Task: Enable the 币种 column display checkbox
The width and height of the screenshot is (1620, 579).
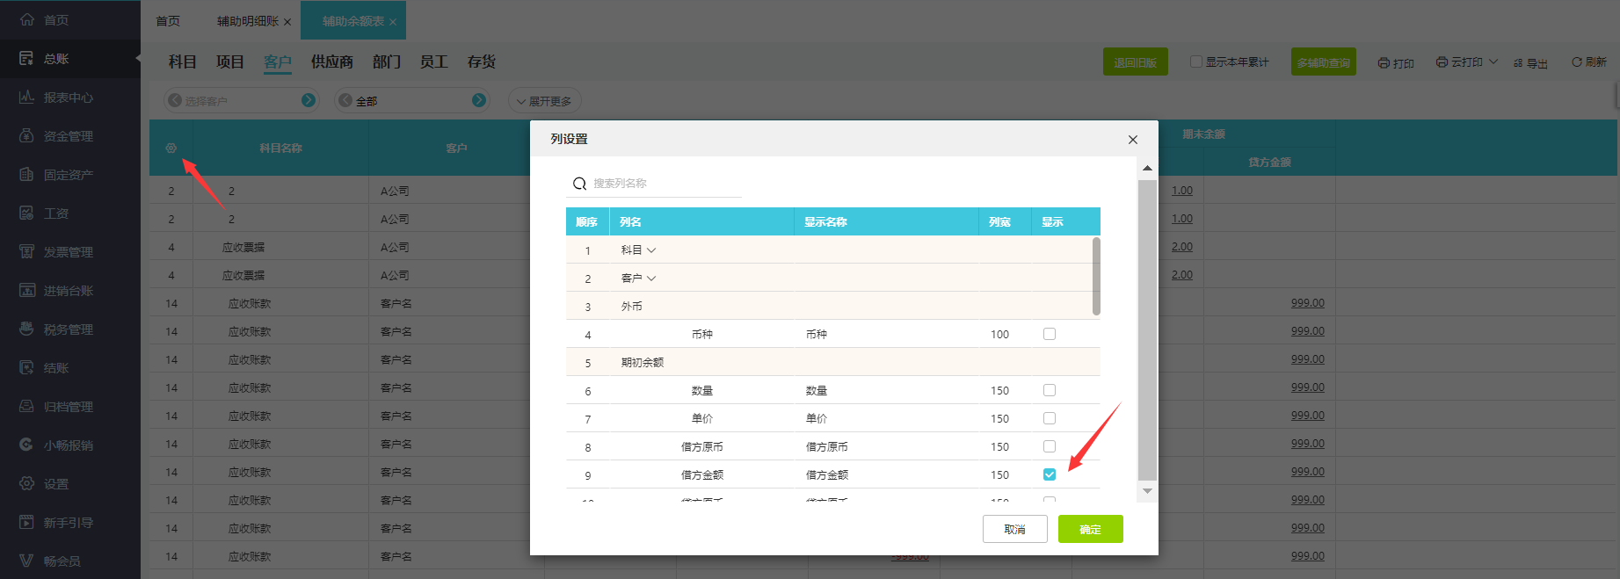Action: coord(1050,334)
